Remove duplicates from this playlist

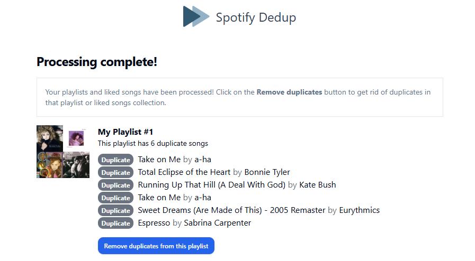tap(156, 246)
